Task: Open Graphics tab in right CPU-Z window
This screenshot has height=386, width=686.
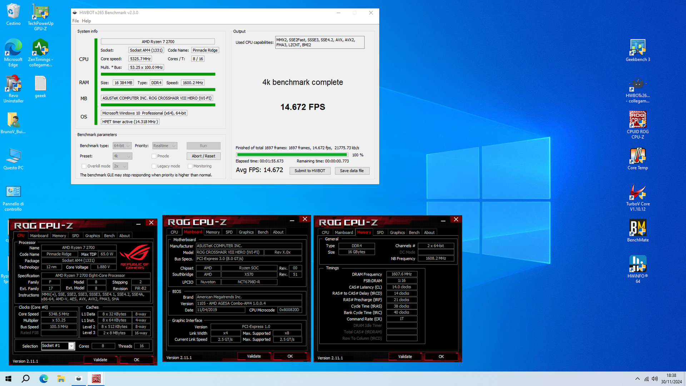Action: click(x=397, y=232)
